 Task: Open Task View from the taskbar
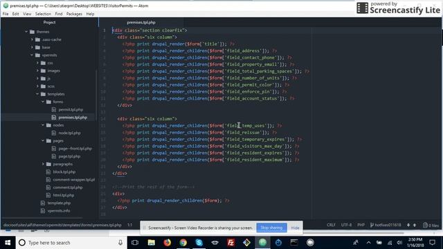coord(135,243)
